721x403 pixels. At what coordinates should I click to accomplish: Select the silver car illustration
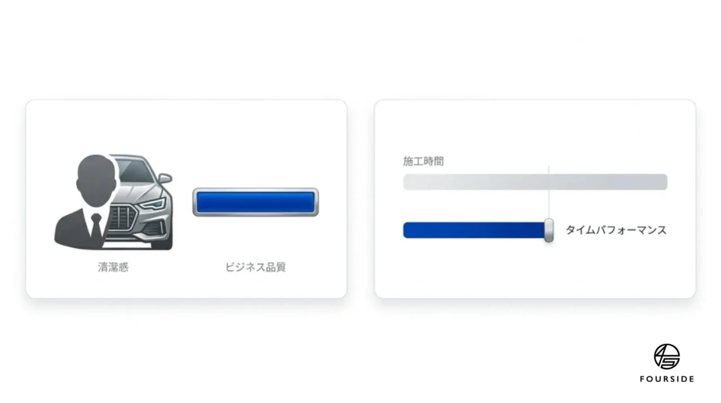coord(141,202)
